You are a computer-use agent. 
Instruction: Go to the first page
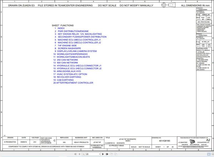pyautogui.click(x=75, y=154)
